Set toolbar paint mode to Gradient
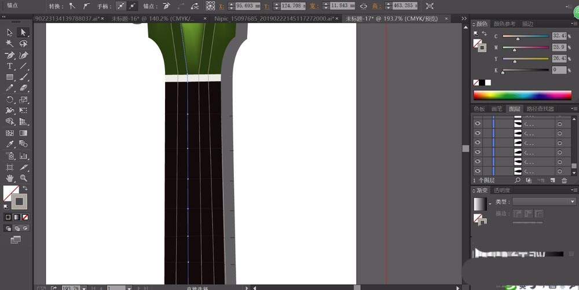 17,217
